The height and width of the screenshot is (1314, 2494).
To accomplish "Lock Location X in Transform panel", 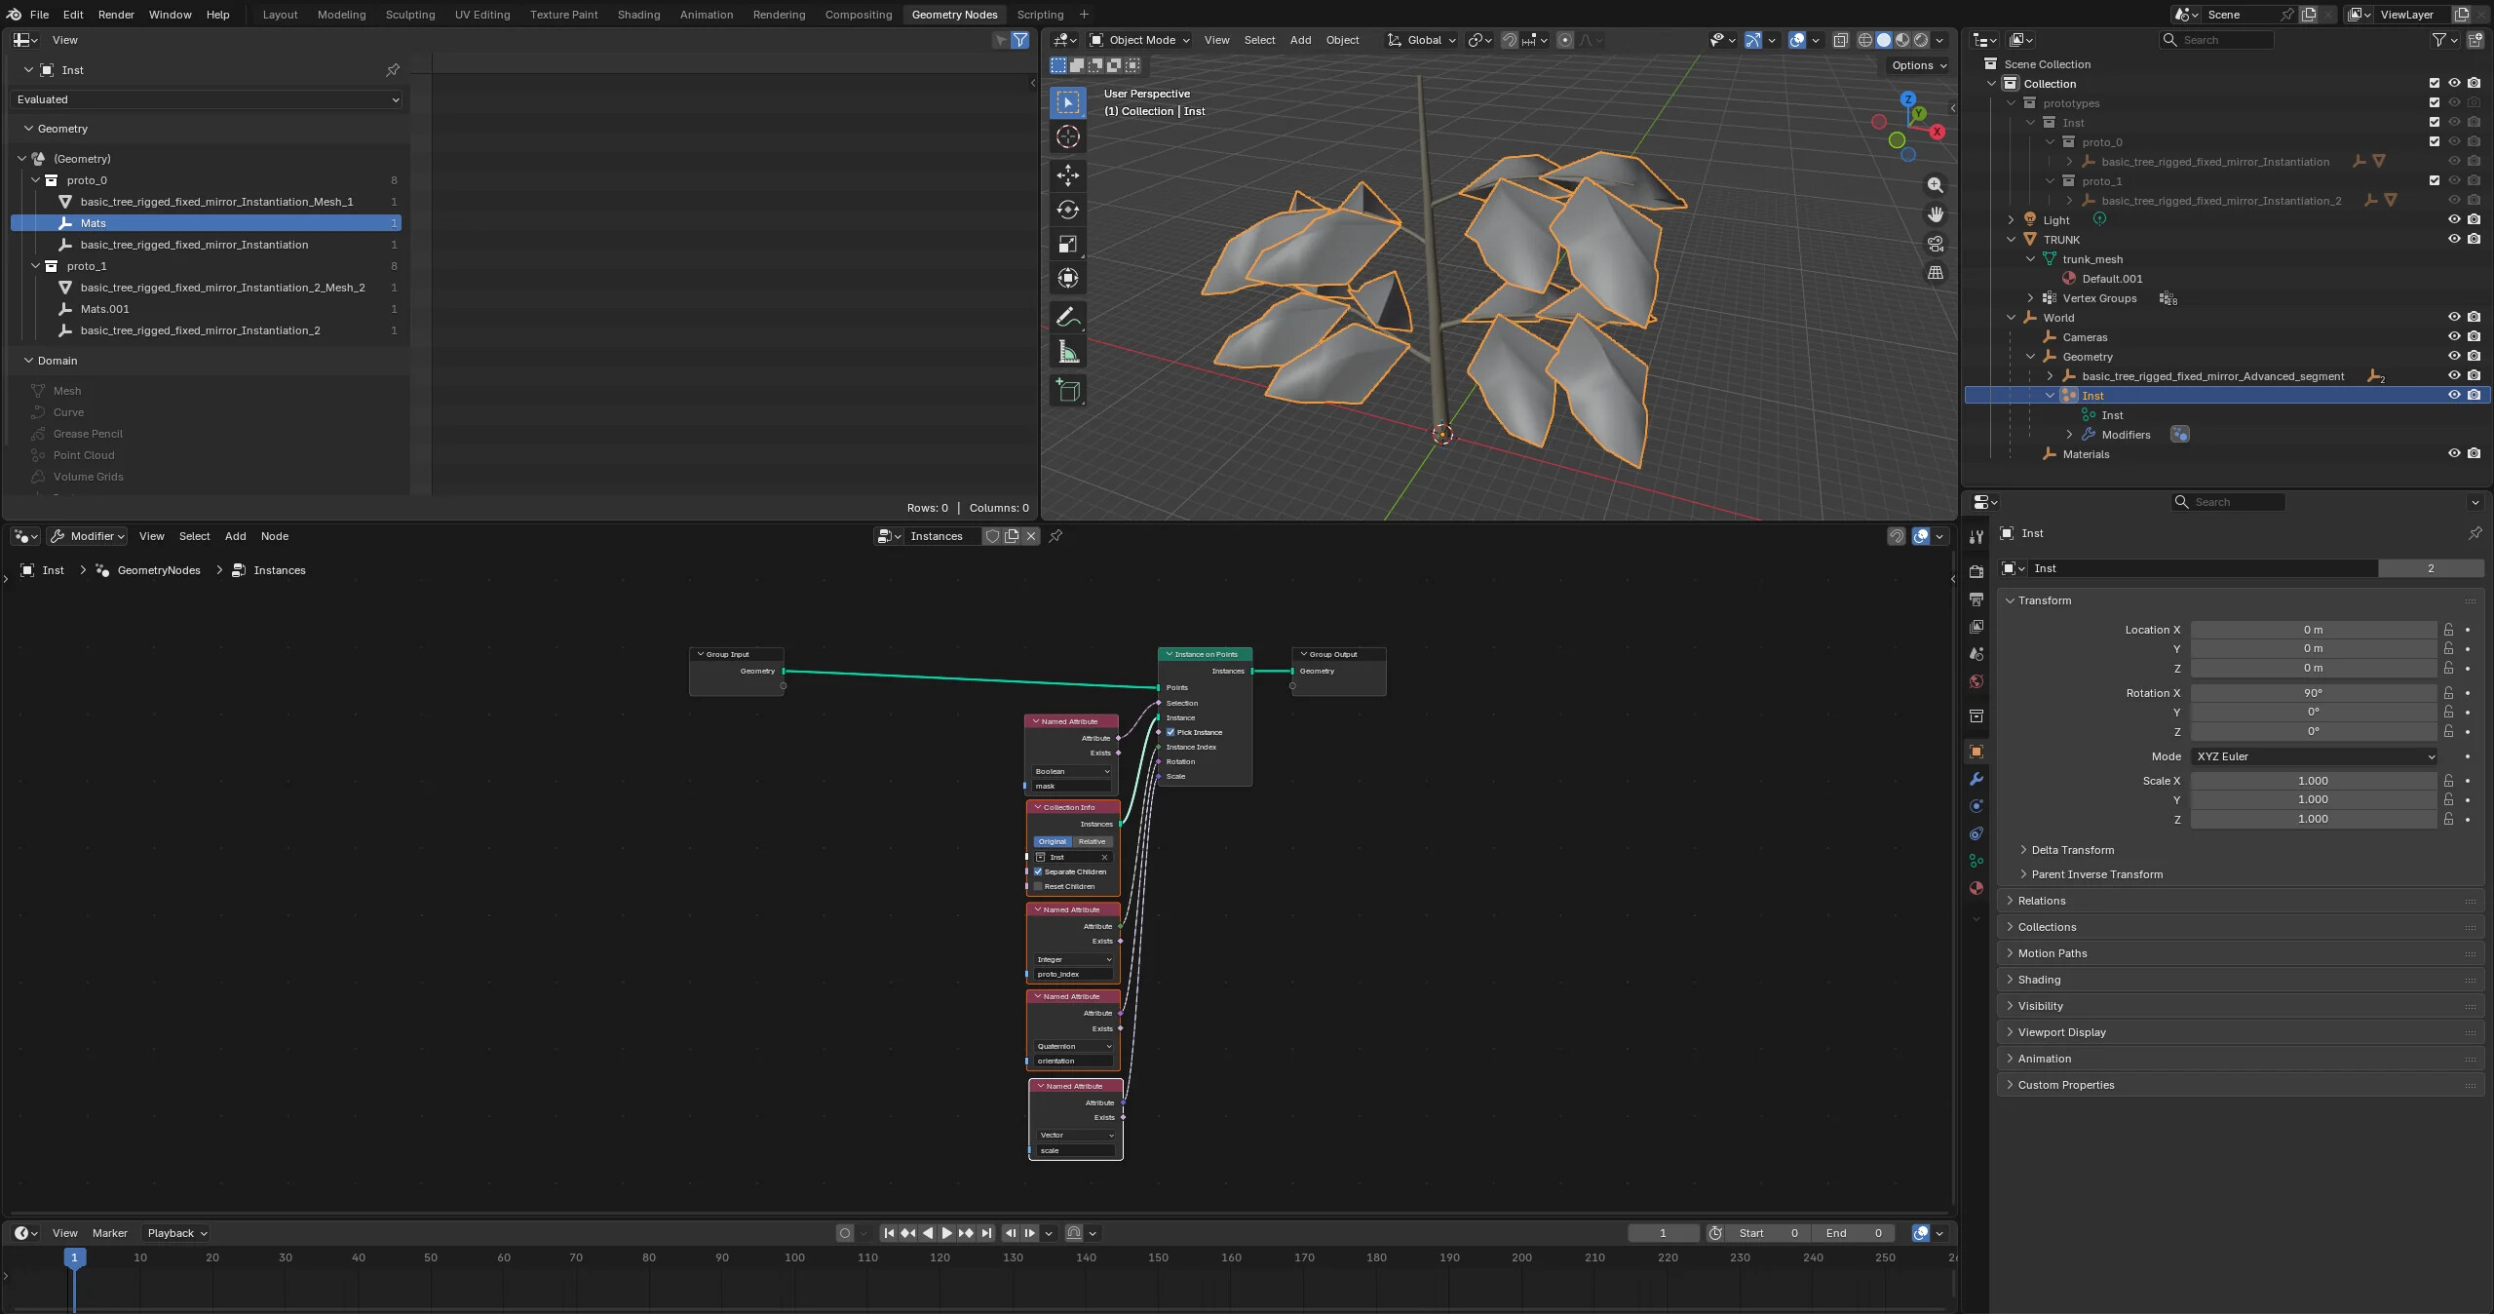I will coord(2447,630).
